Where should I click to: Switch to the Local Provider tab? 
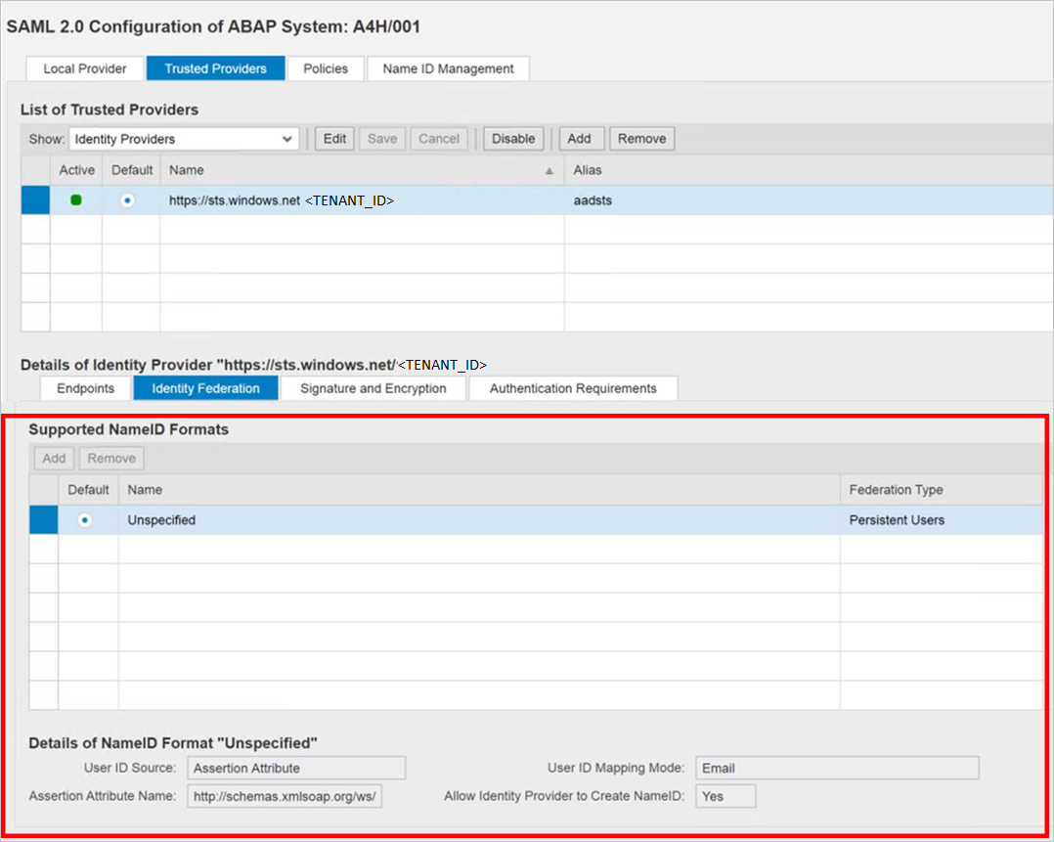pyautogui.click(x=83, y=68)
